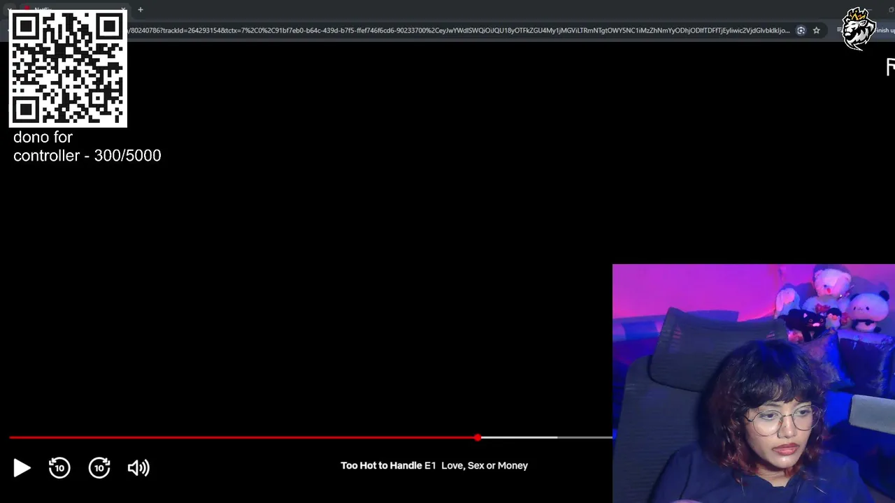Click the crowned lion logo

[x=859, y=29]
